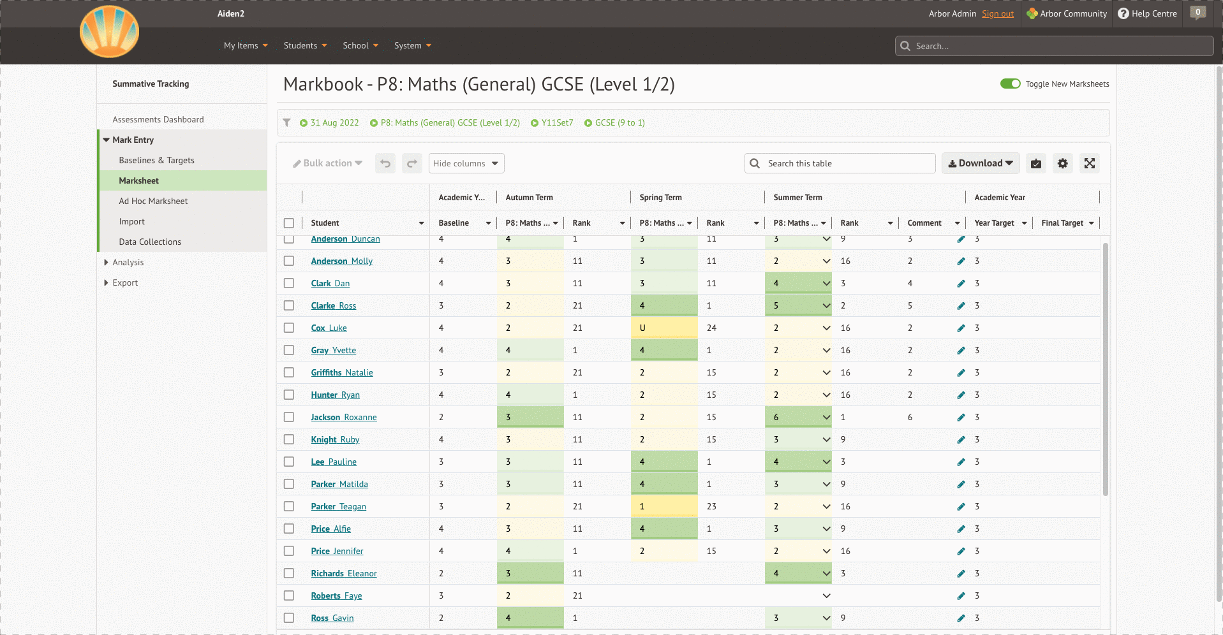This screenshot has height=635, width=1223.
Task: Open the notifications speech bubble icon
Action: pos(1197,13)
